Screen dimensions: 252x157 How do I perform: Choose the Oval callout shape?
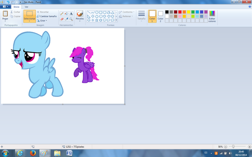(x=109, y=20)
